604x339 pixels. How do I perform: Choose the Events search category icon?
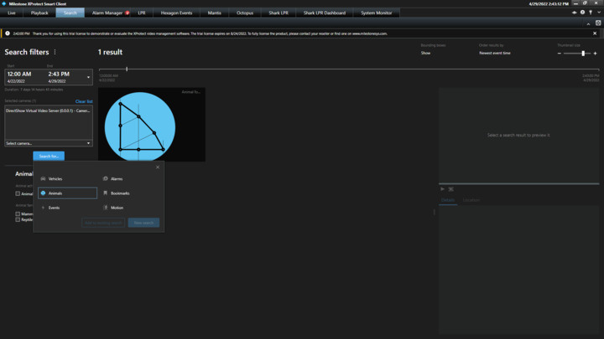point(44,208)
